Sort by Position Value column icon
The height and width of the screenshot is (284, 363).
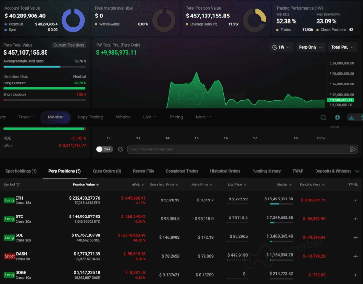click(x=98, y=185)
